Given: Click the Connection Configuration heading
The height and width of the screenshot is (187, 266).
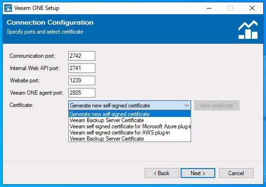Looking at the screenshot, I should tap(50, 22).
